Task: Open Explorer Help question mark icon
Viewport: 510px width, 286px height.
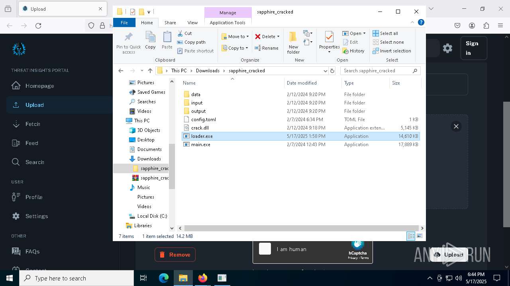Action: (x=421, y=23)
